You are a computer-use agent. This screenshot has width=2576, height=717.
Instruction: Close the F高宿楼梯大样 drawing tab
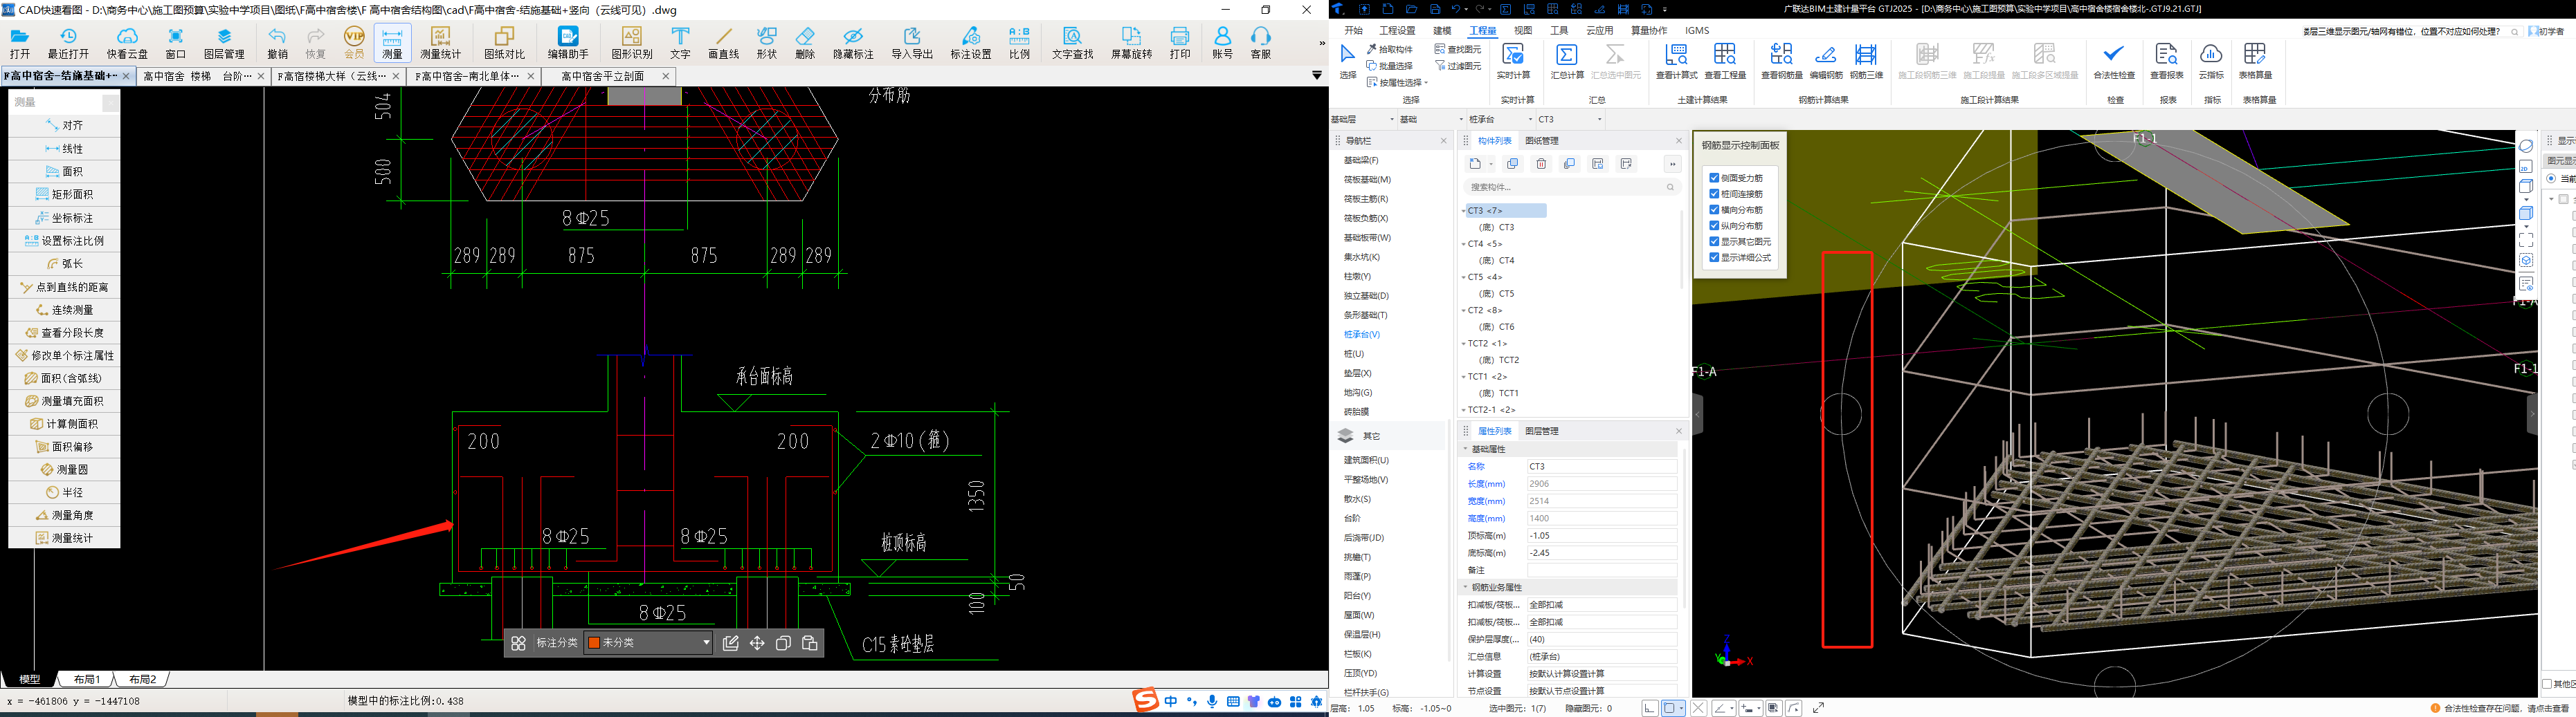coord(396,76)
